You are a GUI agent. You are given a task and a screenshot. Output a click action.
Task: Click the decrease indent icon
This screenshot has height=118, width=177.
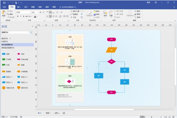[x=64, y=16]
